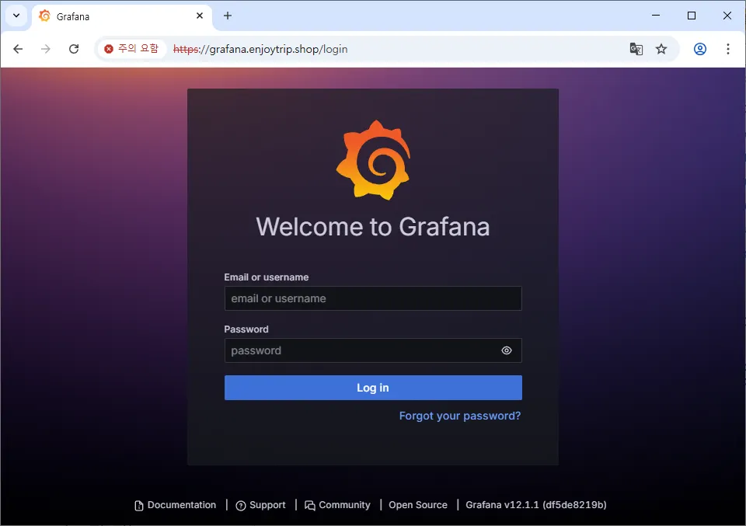
Task: Click the Grafana logo on login panel
Action: [373, 160]
